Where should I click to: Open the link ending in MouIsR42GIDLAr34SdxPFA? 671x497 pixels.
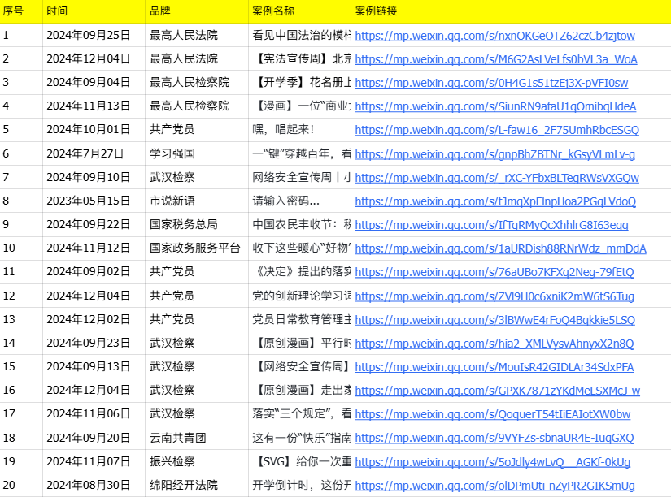[495, 366]
